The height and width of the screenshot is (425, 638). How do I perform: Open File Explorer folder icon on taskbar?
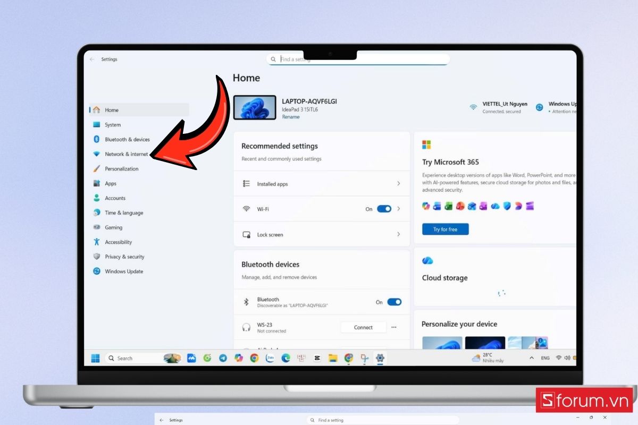(333, 358)
